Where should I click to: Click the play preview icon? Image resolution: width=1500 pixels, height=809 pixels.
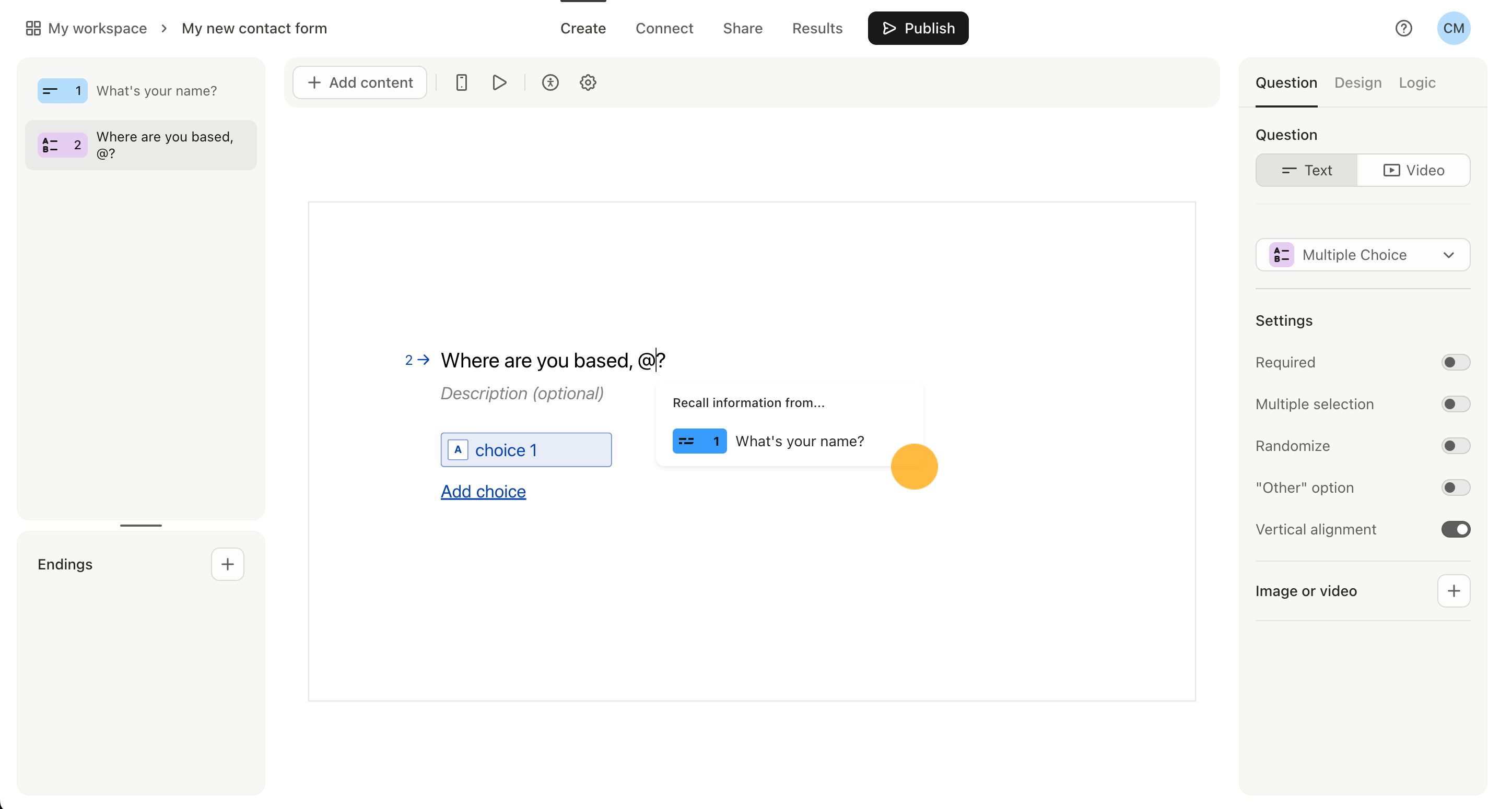coord(500,82)
